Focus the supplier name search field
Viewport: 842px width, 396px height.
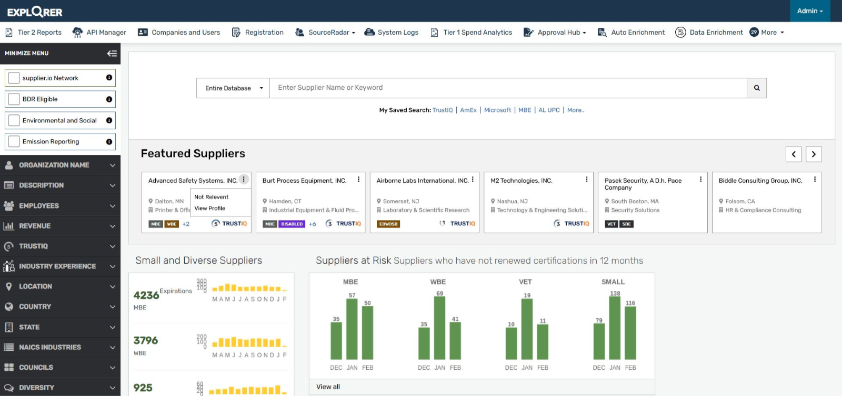(508, 88)
